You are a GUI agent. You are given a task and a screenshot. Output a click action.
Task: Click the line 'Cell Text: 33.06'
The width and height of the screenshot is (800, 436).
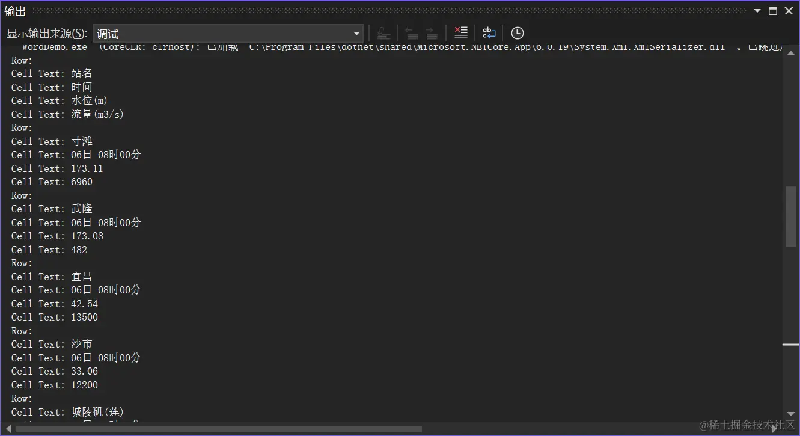tap(55, 371)
